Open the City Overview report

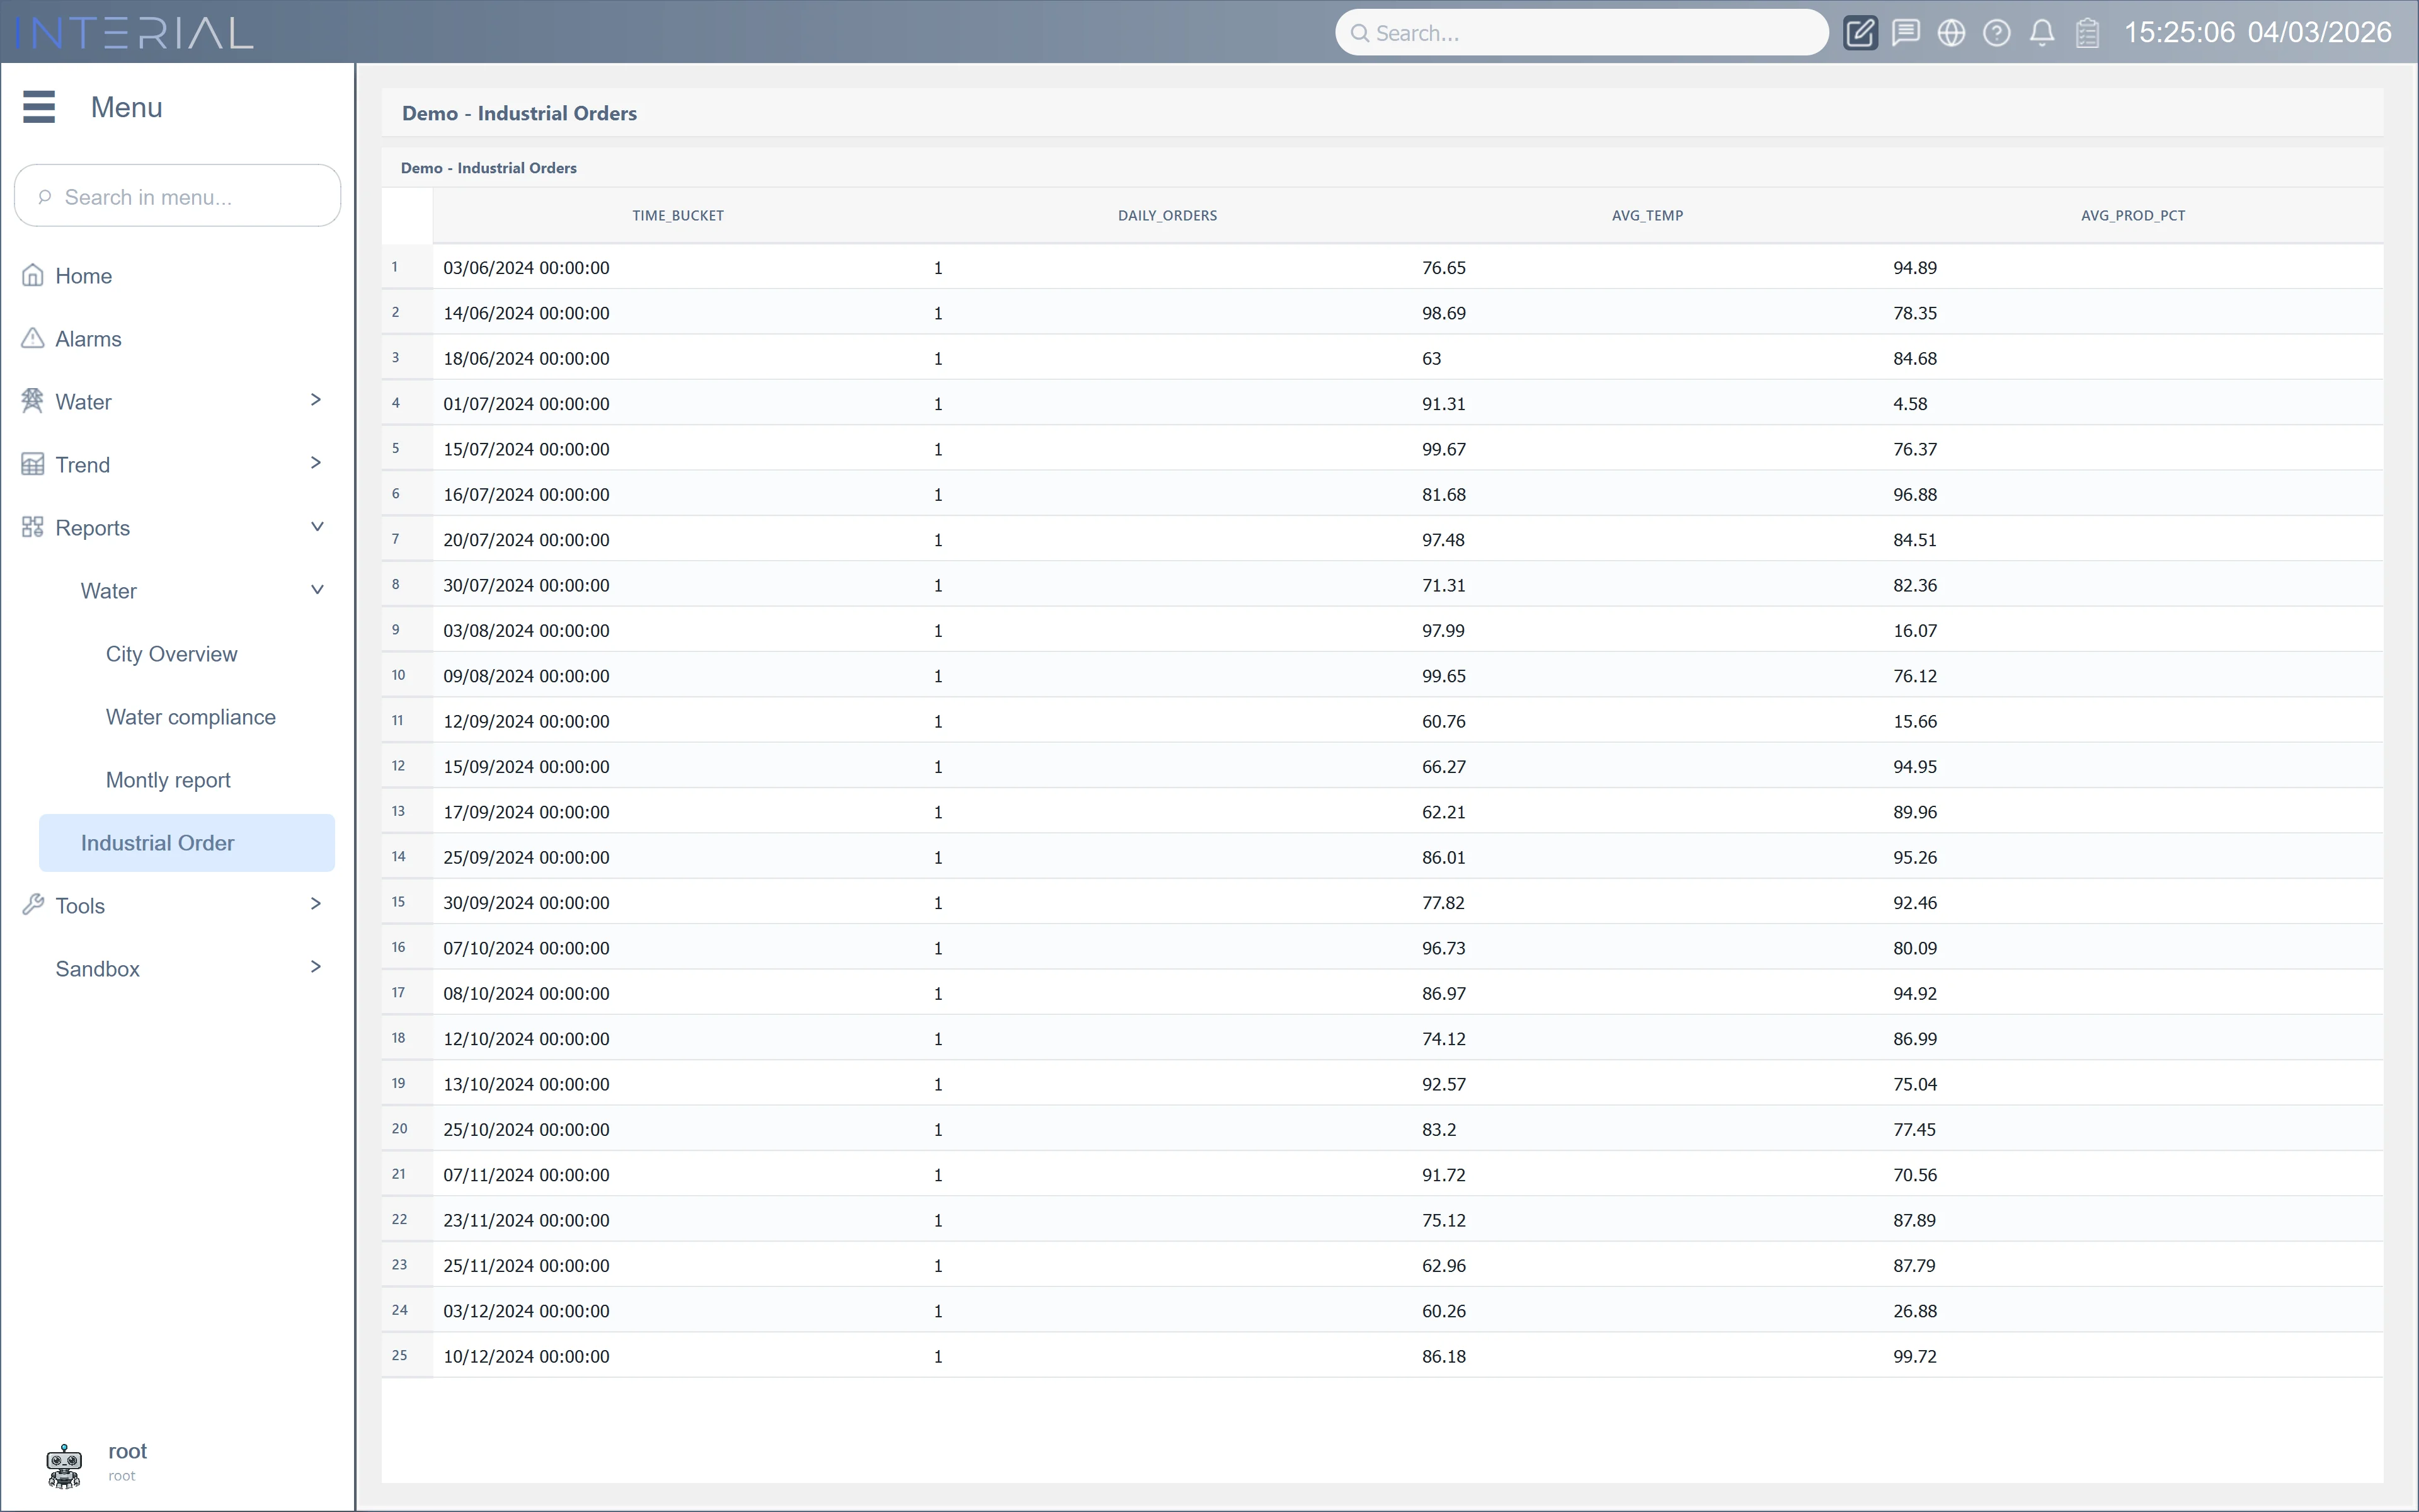click(x=171, y=653)
